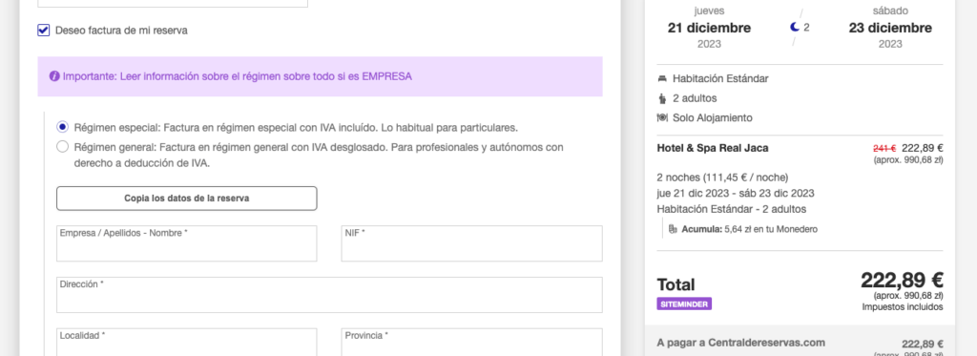Click the bed icon beside Habitación Estándar
Image resolution: width=977 pixels, height=356 pixels.
[662, 78]
